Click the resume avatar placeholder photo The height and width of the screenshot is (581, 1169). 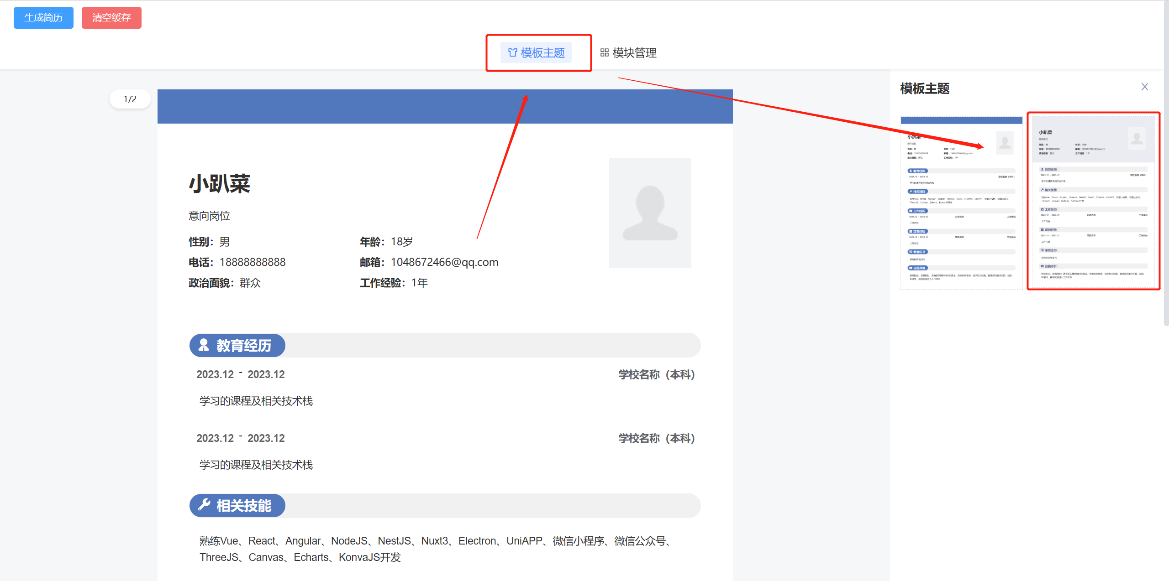650,213
